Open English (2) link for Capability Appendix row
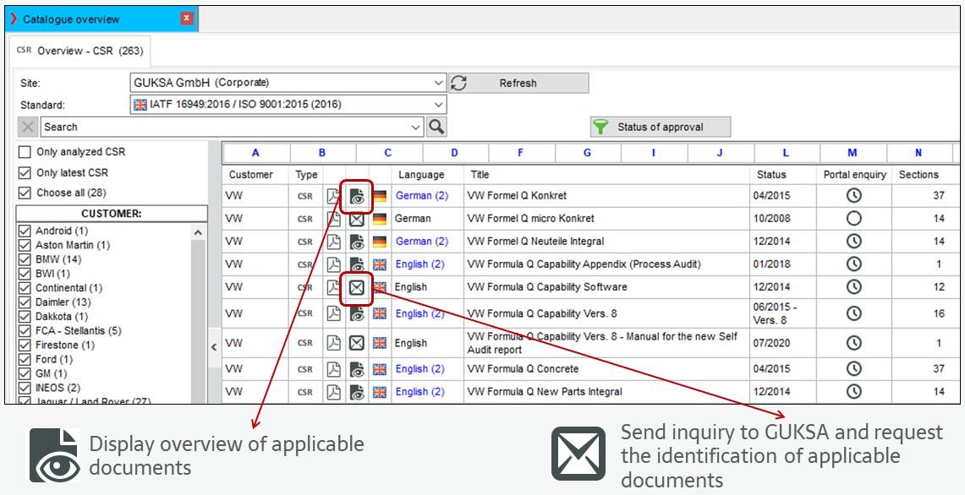Screen dimensions: 965x495 click(419, 264)
